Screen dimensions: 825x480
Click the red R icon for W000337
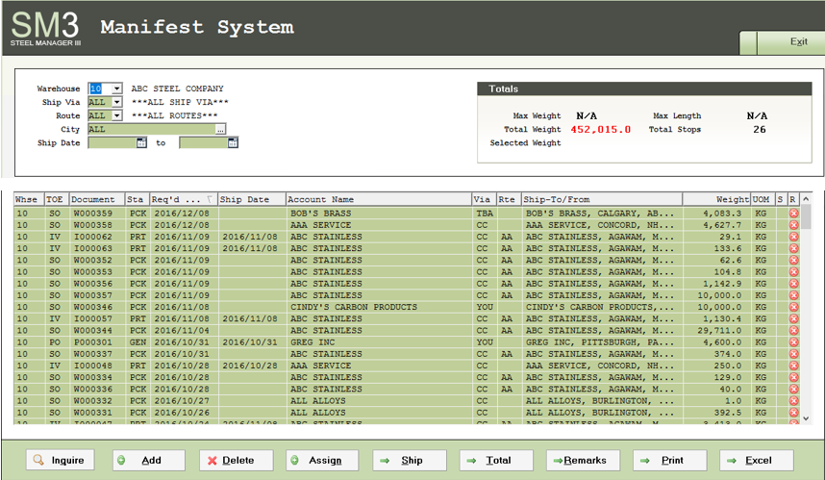click(x=793, y=354)
